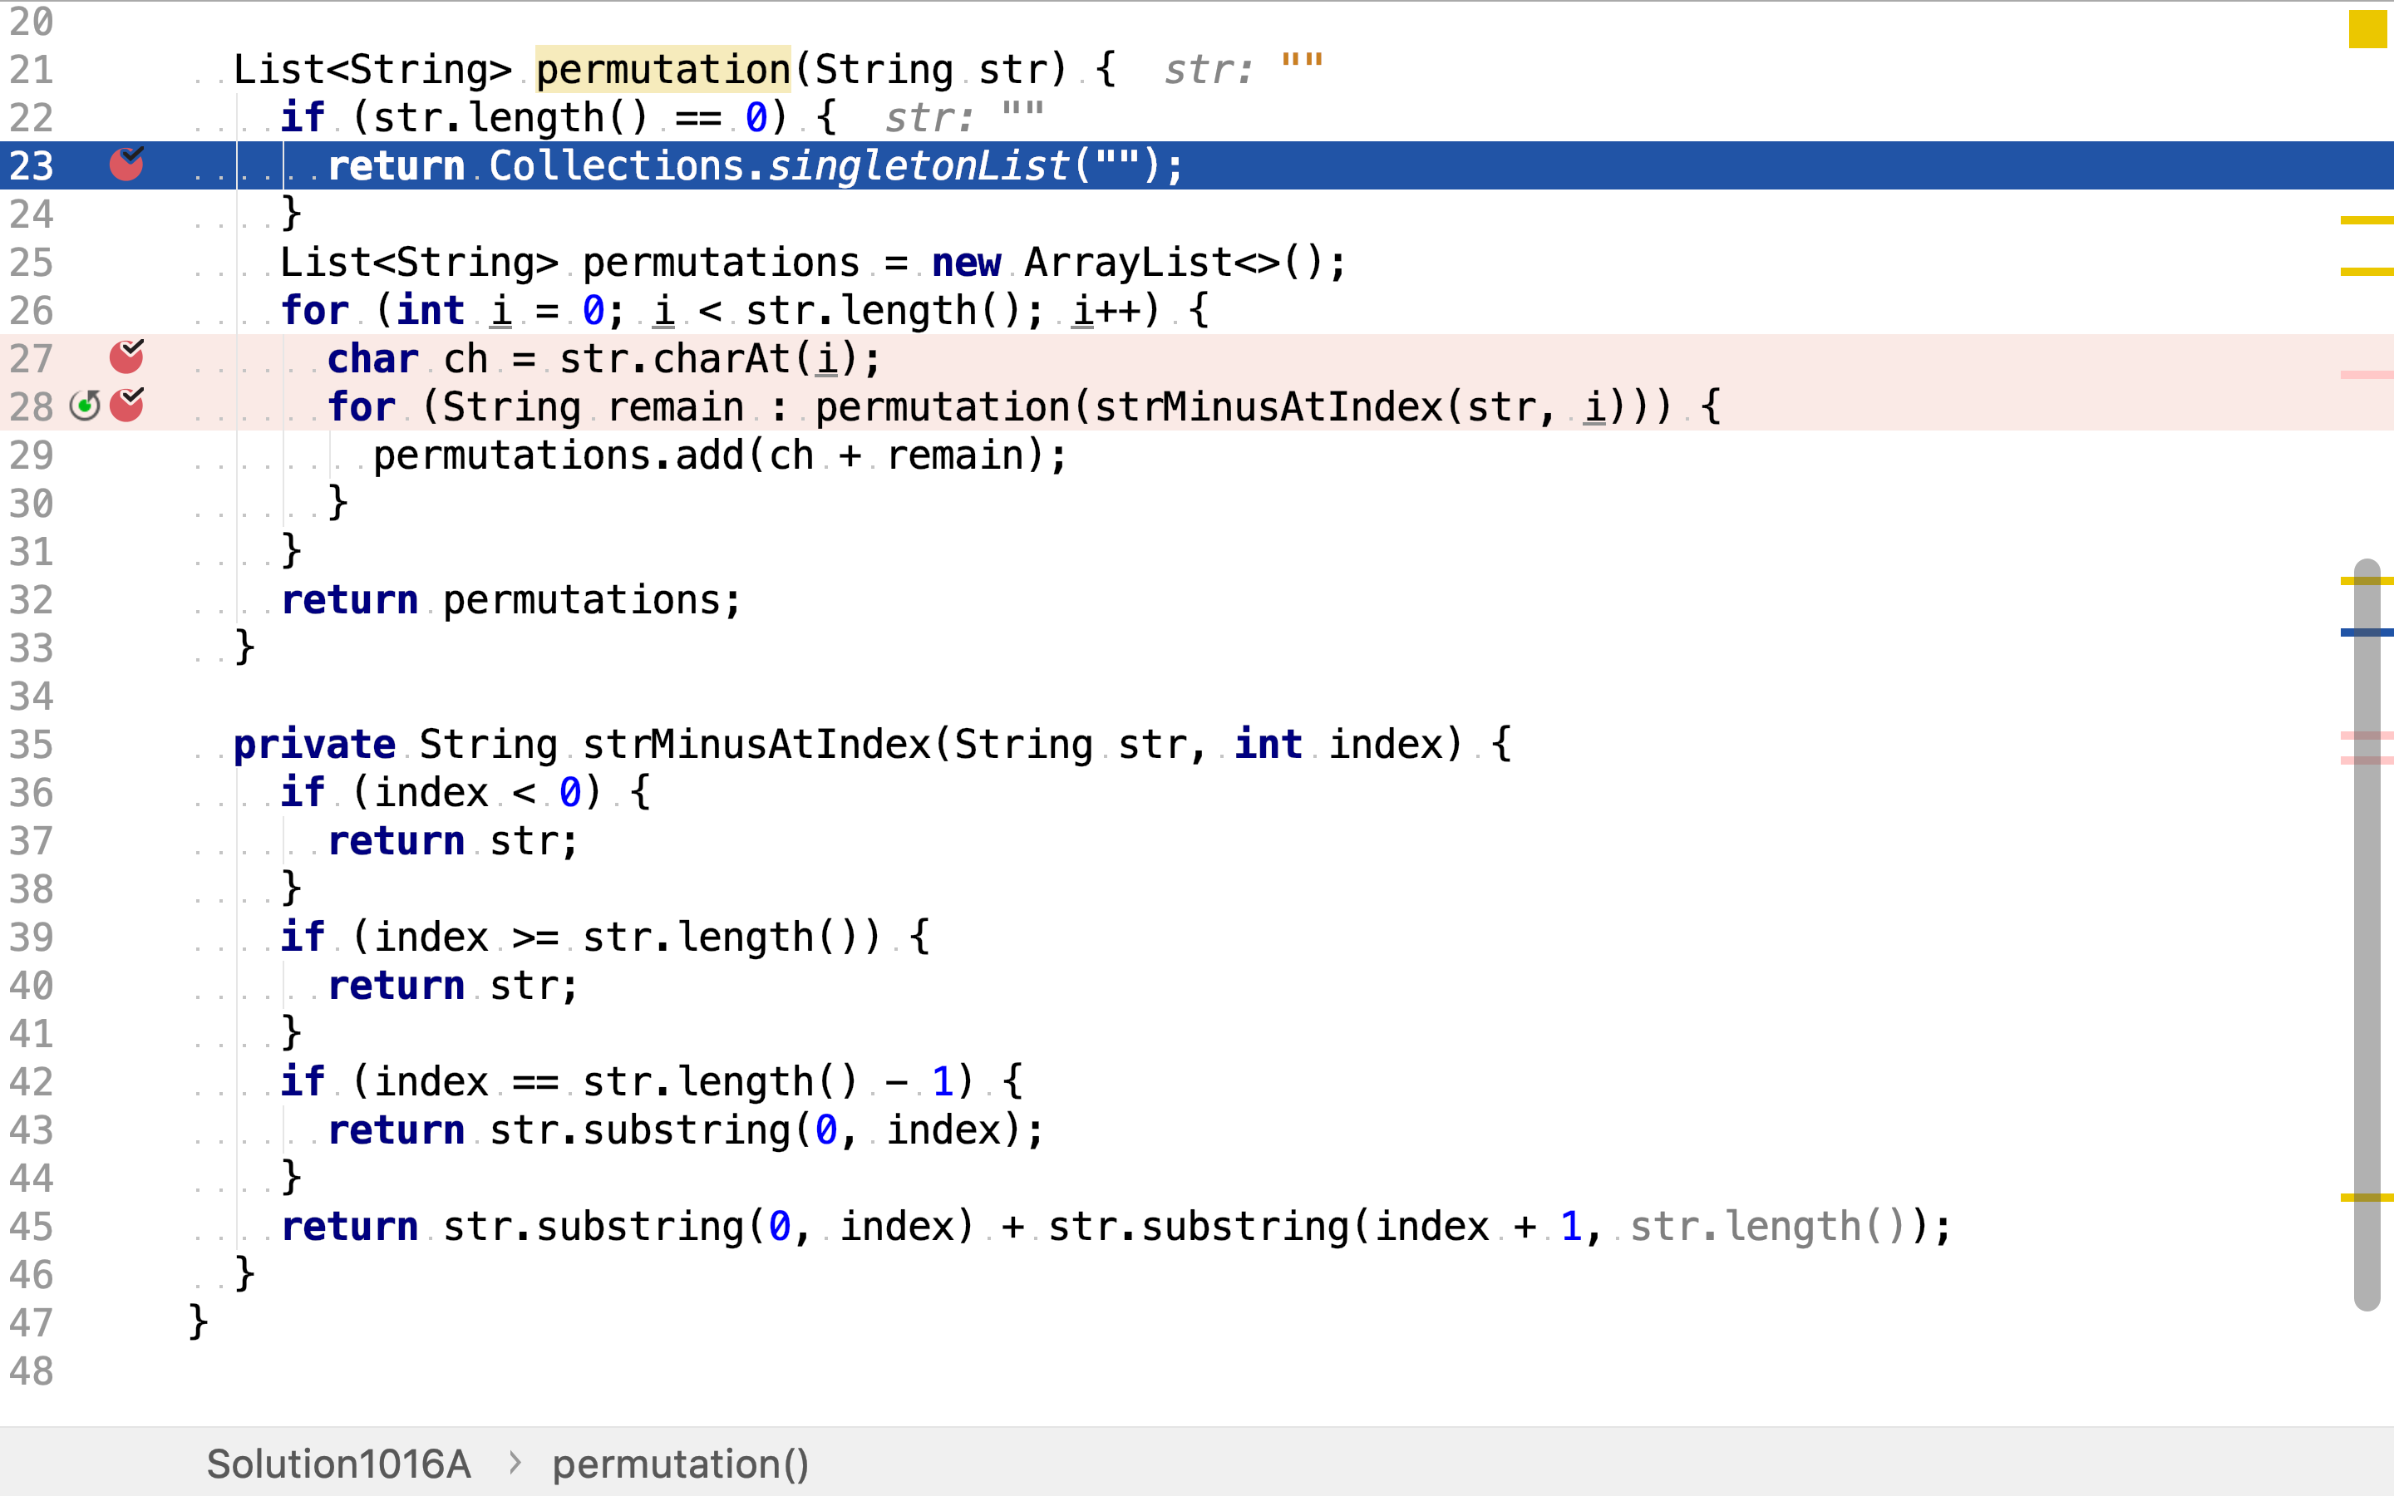Click pink breakpoint stripe near line 27
The width and height of the screenshot is (2394, 1496).
click(x=2367, y=374)
